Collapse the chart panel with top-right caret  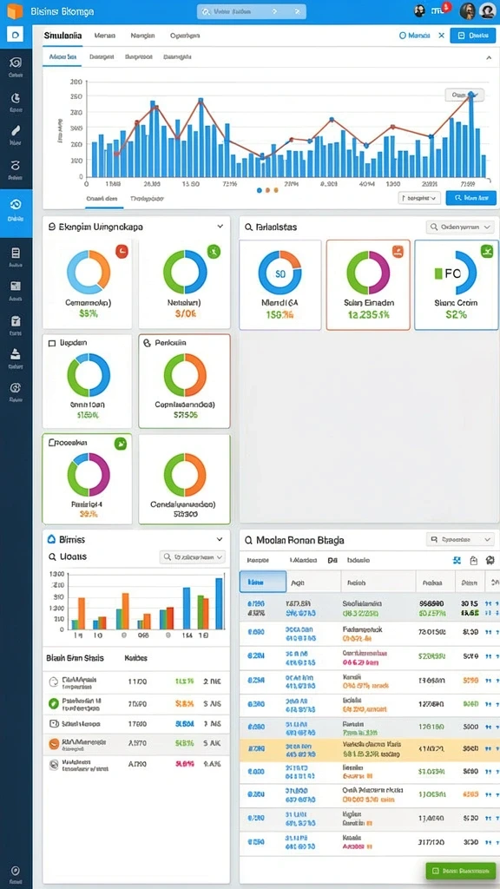[x=488, y=57]
